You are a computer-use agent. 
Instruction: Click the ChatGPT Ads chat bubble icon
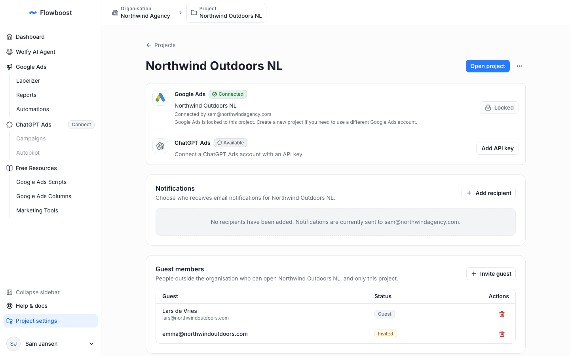[x=9, y=125]
